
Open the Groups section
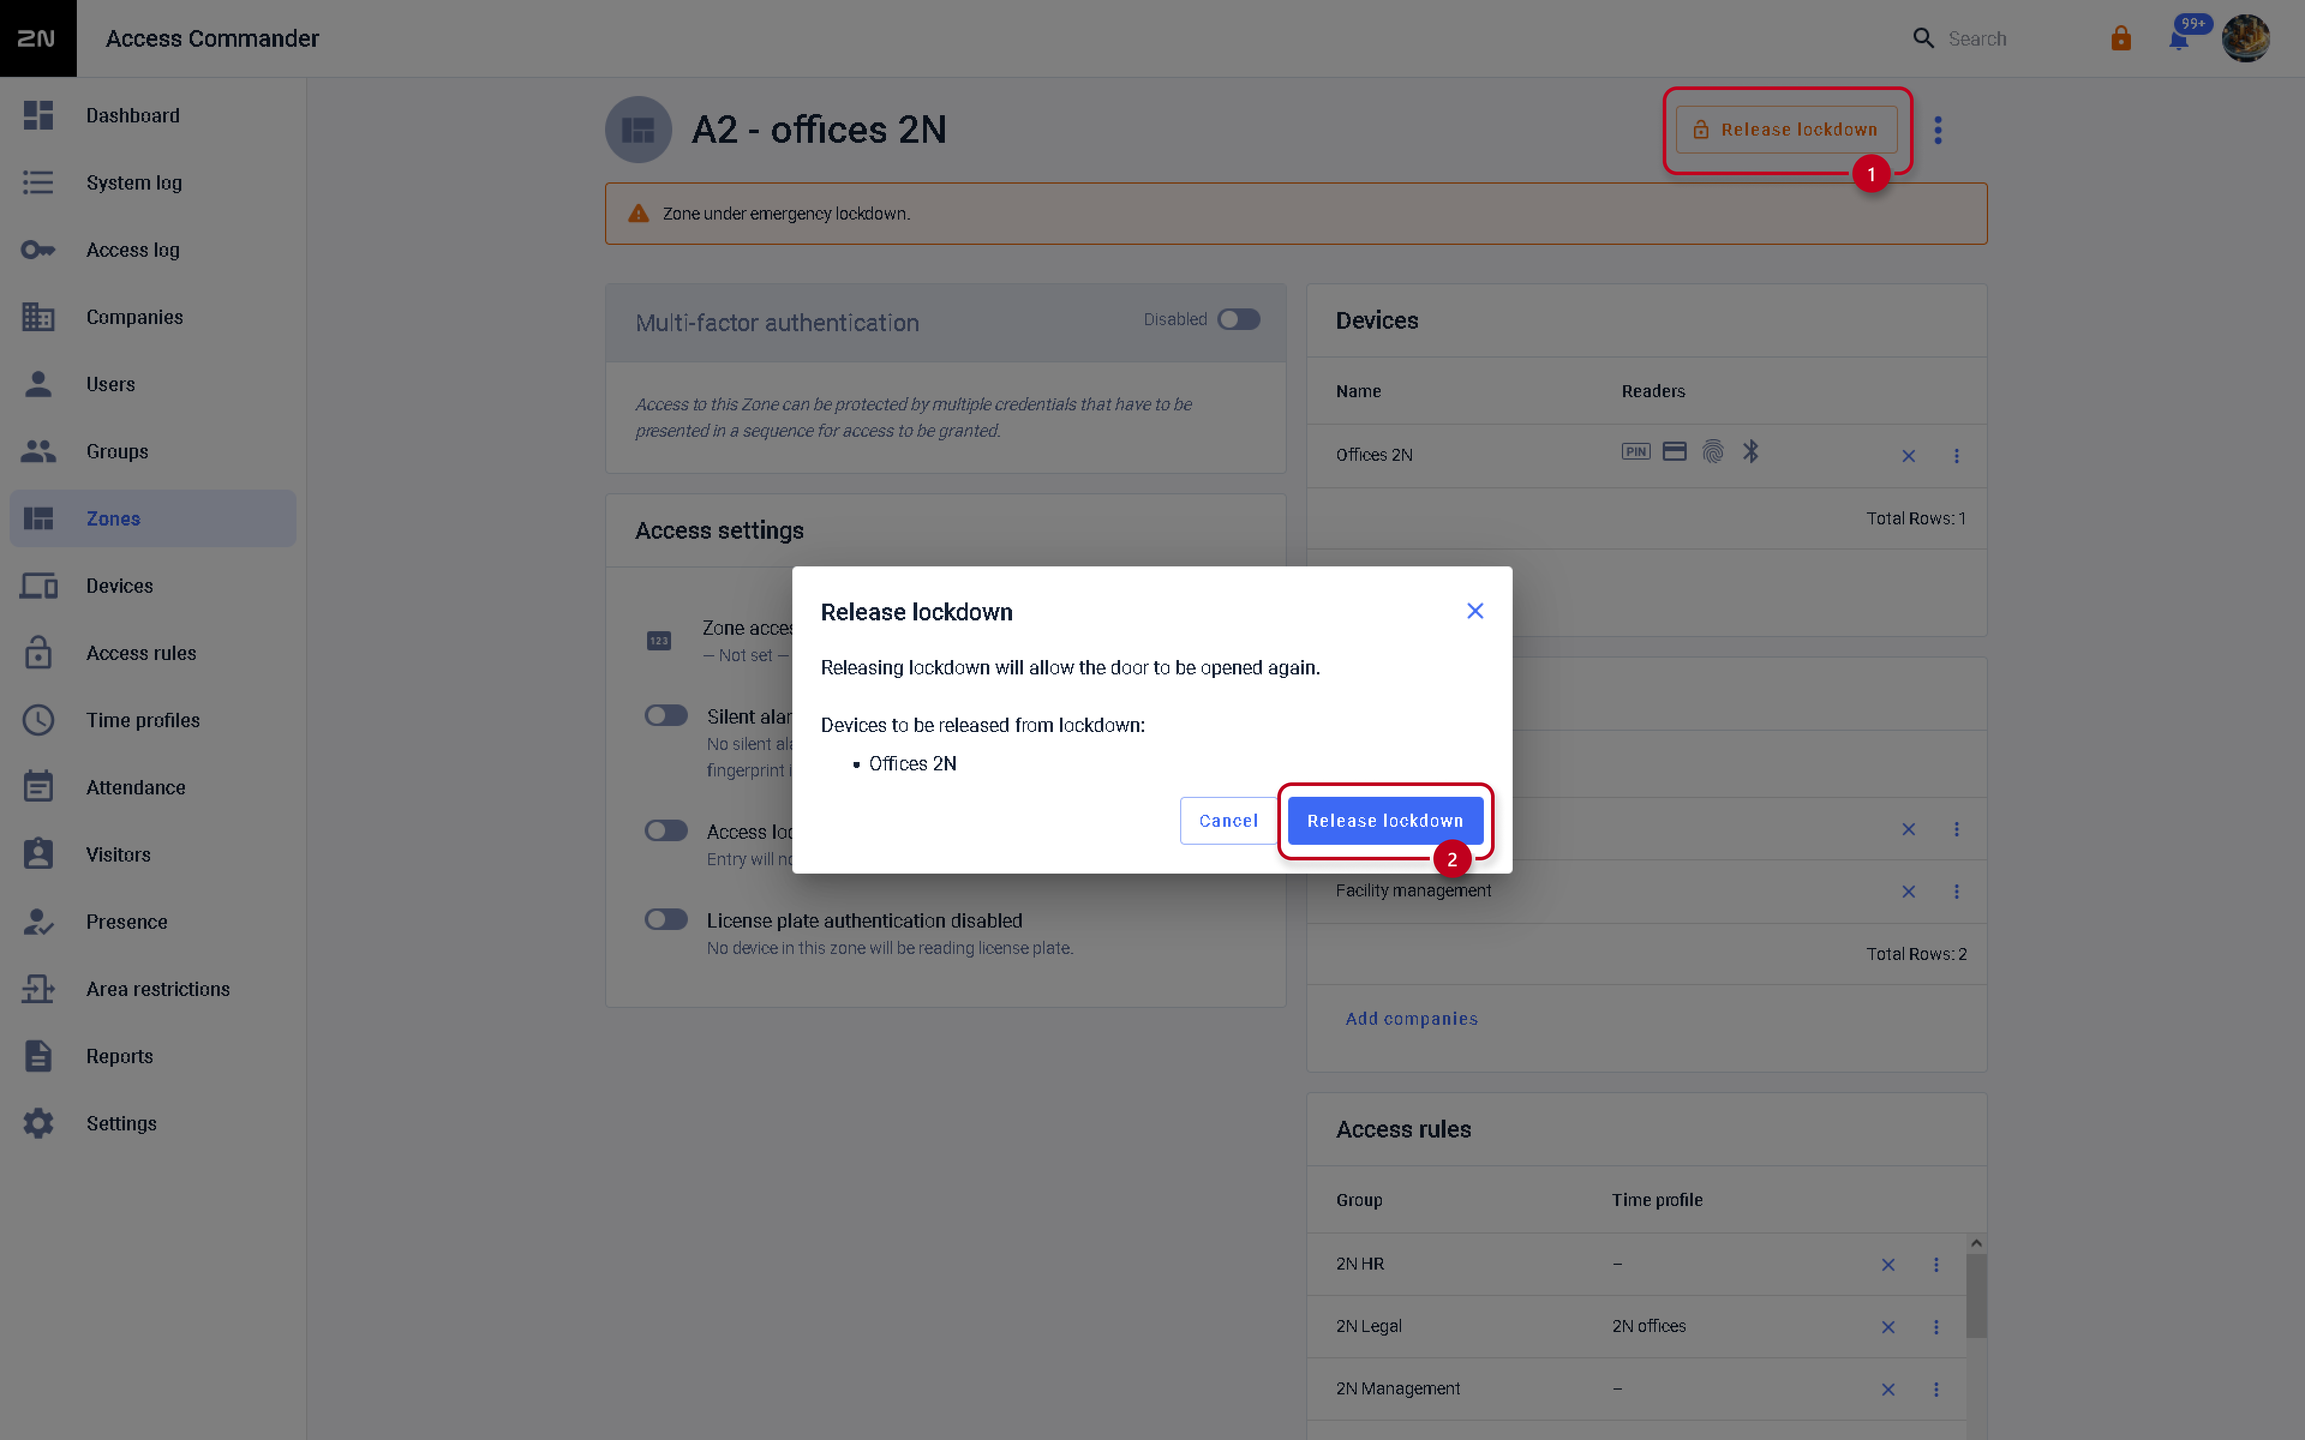point(152,451)
